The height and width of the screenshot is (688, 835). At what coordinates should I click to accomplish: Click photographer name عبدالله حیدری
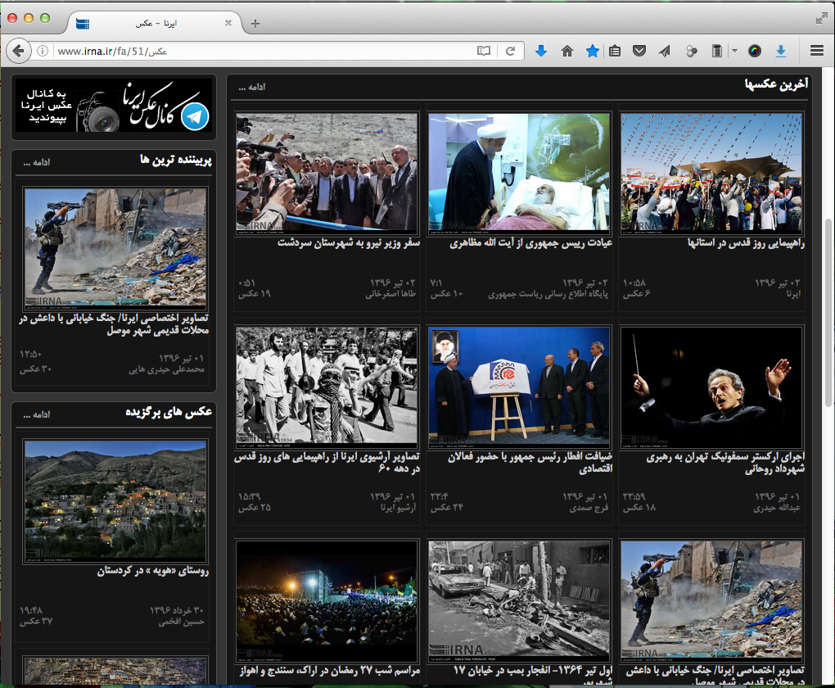coord(777,508)
